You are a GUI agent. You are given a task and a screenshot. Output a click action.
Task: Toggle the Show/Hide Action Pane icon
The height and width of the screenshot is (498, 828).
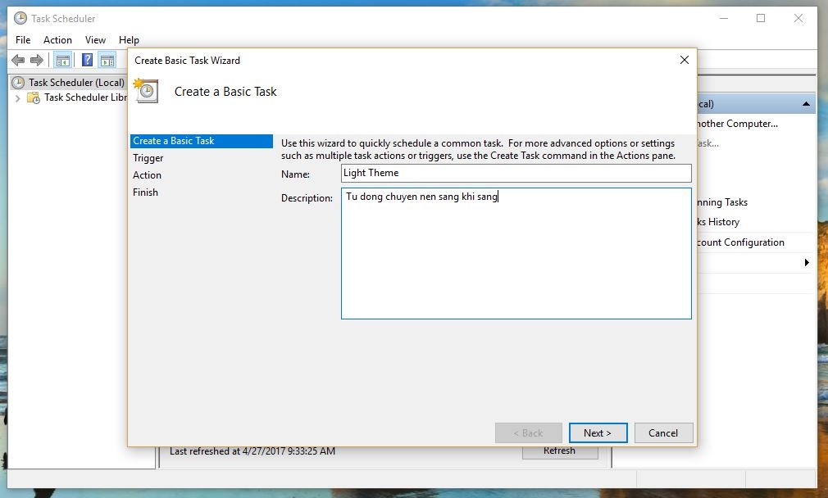(107, 61)
